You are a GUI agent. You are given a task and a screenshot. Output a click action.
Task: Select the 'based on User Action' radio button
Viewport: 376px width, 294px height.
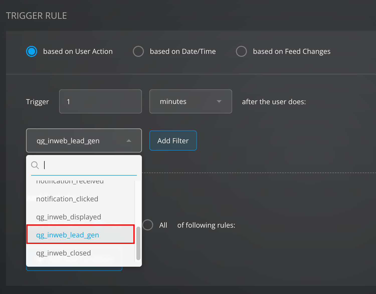(x=32, y=51)
